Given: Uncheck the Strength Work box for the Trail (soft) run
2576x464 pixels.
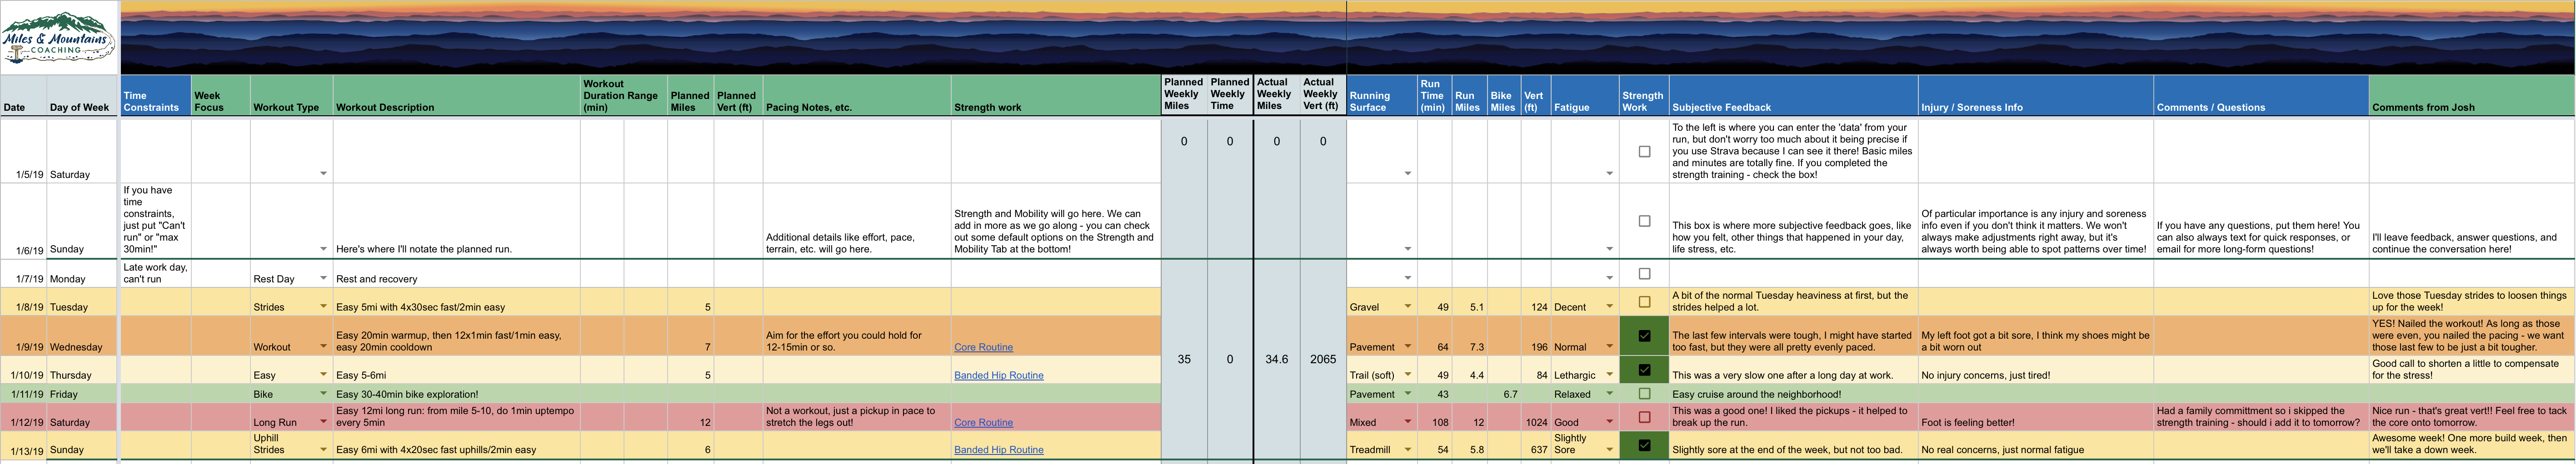Looking at the screenshot, I should click(1644, 370).
